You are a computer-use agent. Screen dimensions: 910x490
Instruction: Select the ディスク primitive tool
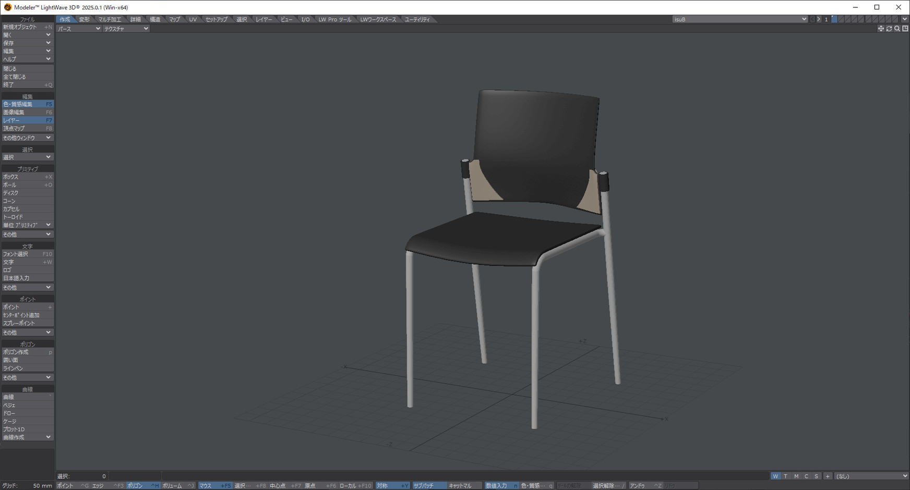[27, 193]
